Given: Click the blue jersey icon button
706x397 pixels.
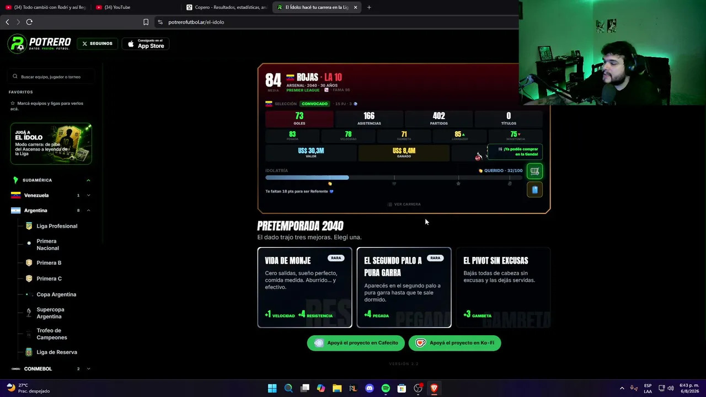Looking at the screenshot, I should click(534, 190).
